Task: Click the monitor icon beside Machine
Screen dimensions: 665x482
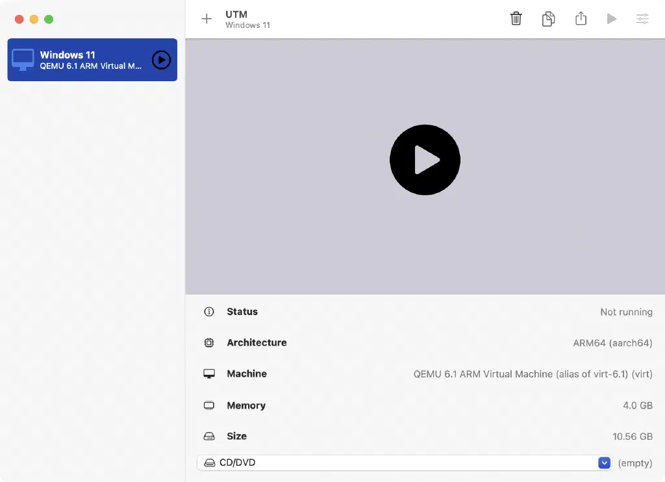Action: point(209,374)
